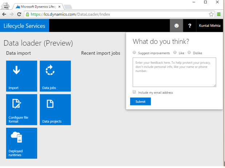The height and width of the screenshot is (168, 225).
Task: Click the browser back arrow
Action: coord(4,14)
